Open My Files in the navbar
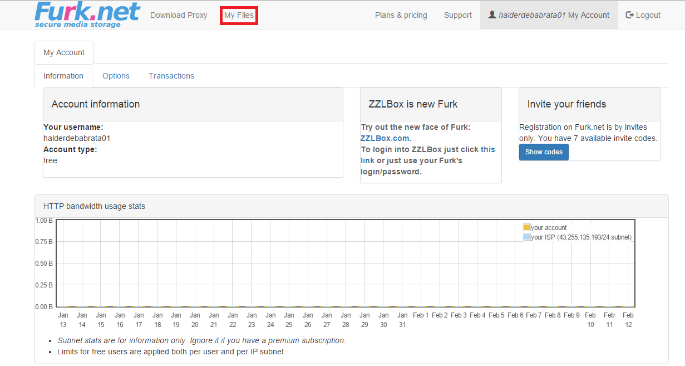 239,15
